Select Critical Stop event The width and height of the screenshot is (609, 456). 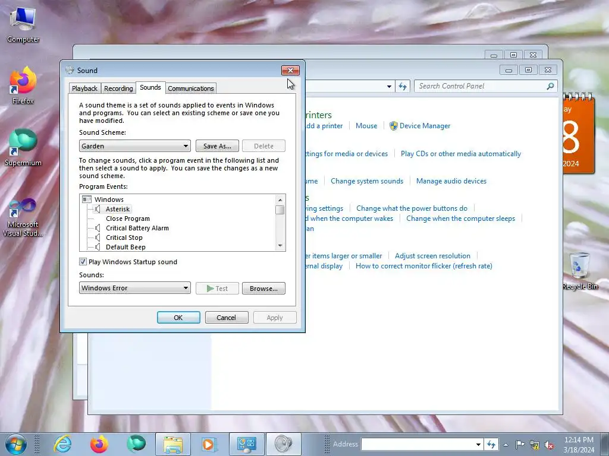(124, 237)
